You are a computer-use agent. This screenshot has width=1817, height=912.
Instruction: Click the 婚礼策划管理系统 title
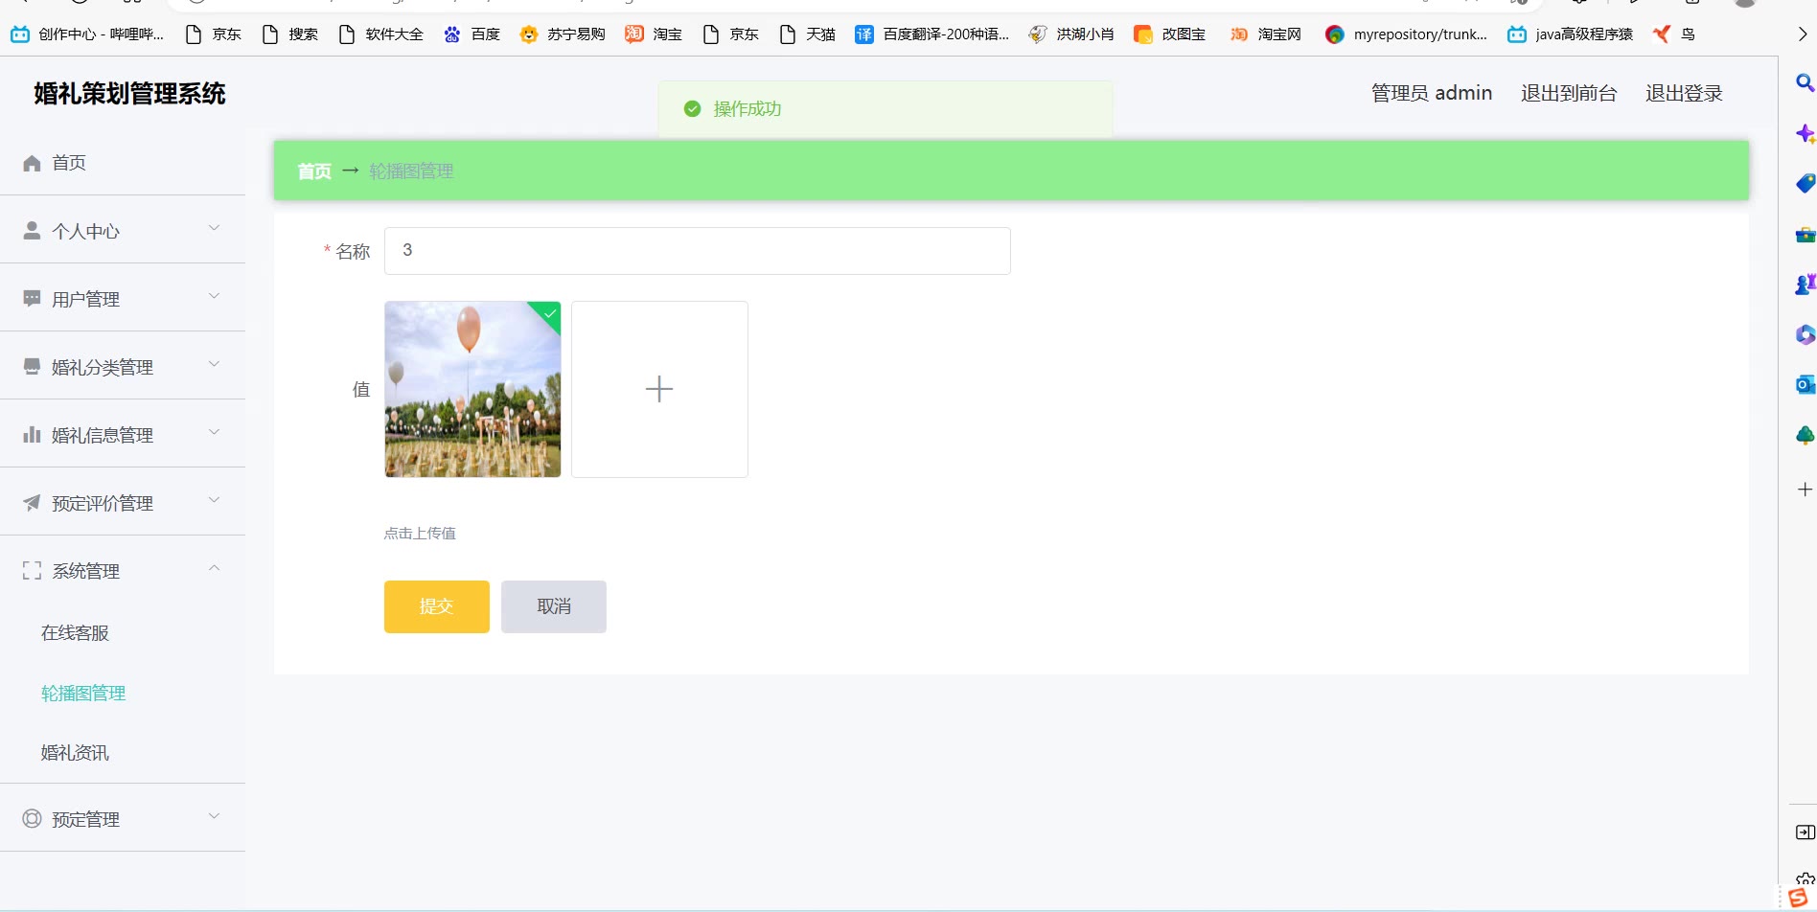click(x=129, y=93)
